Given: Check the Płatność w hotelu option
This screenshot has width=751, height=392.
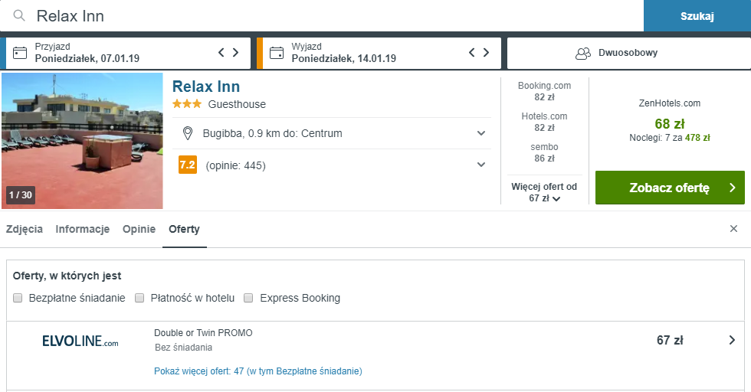Looking at the screenshot, I should pos(139,298).
